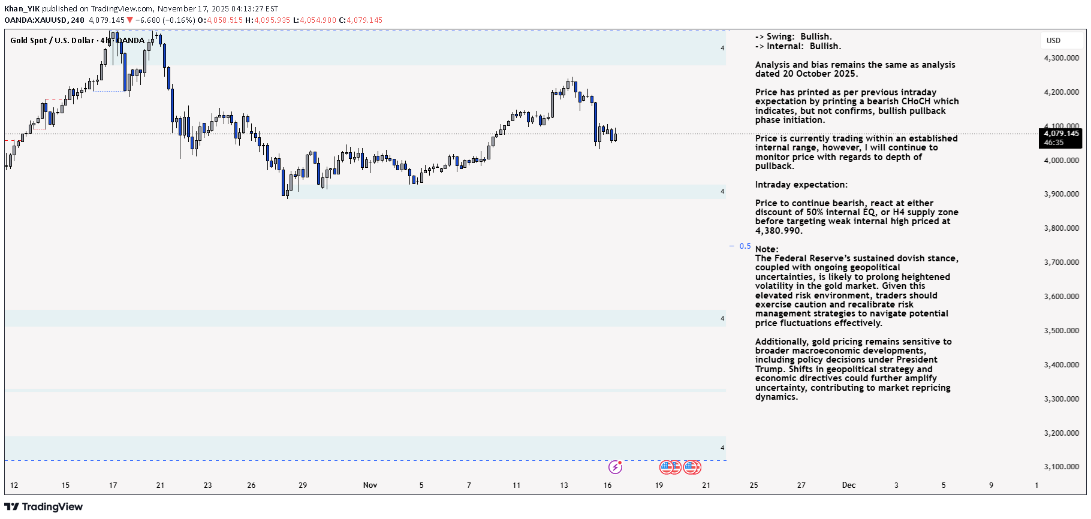Select the 0.5 equilibrium level label
The image size is (1091, 519).
(x=745, y=246)
